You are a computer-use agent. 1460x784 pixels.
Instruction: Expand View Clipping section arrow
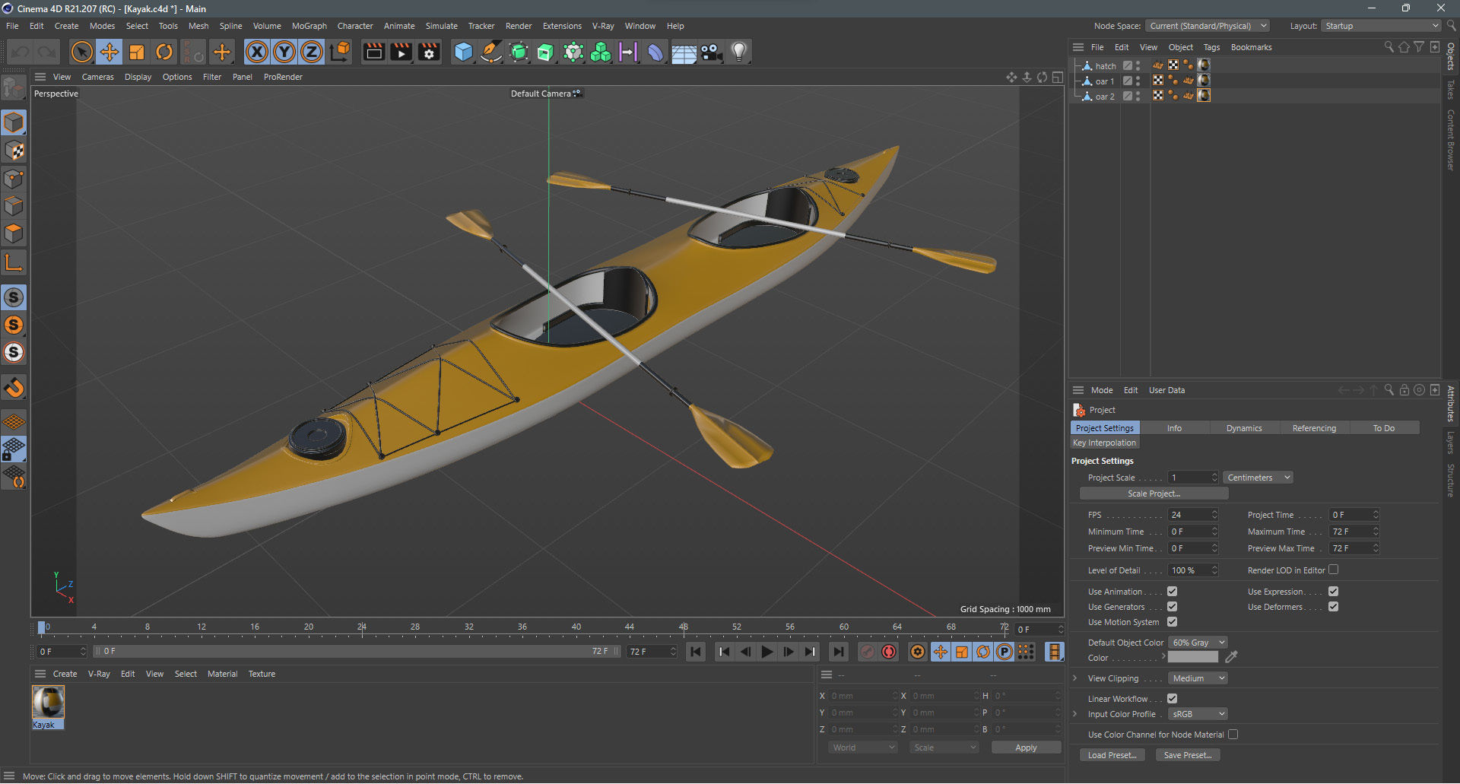coord(1074,678)
